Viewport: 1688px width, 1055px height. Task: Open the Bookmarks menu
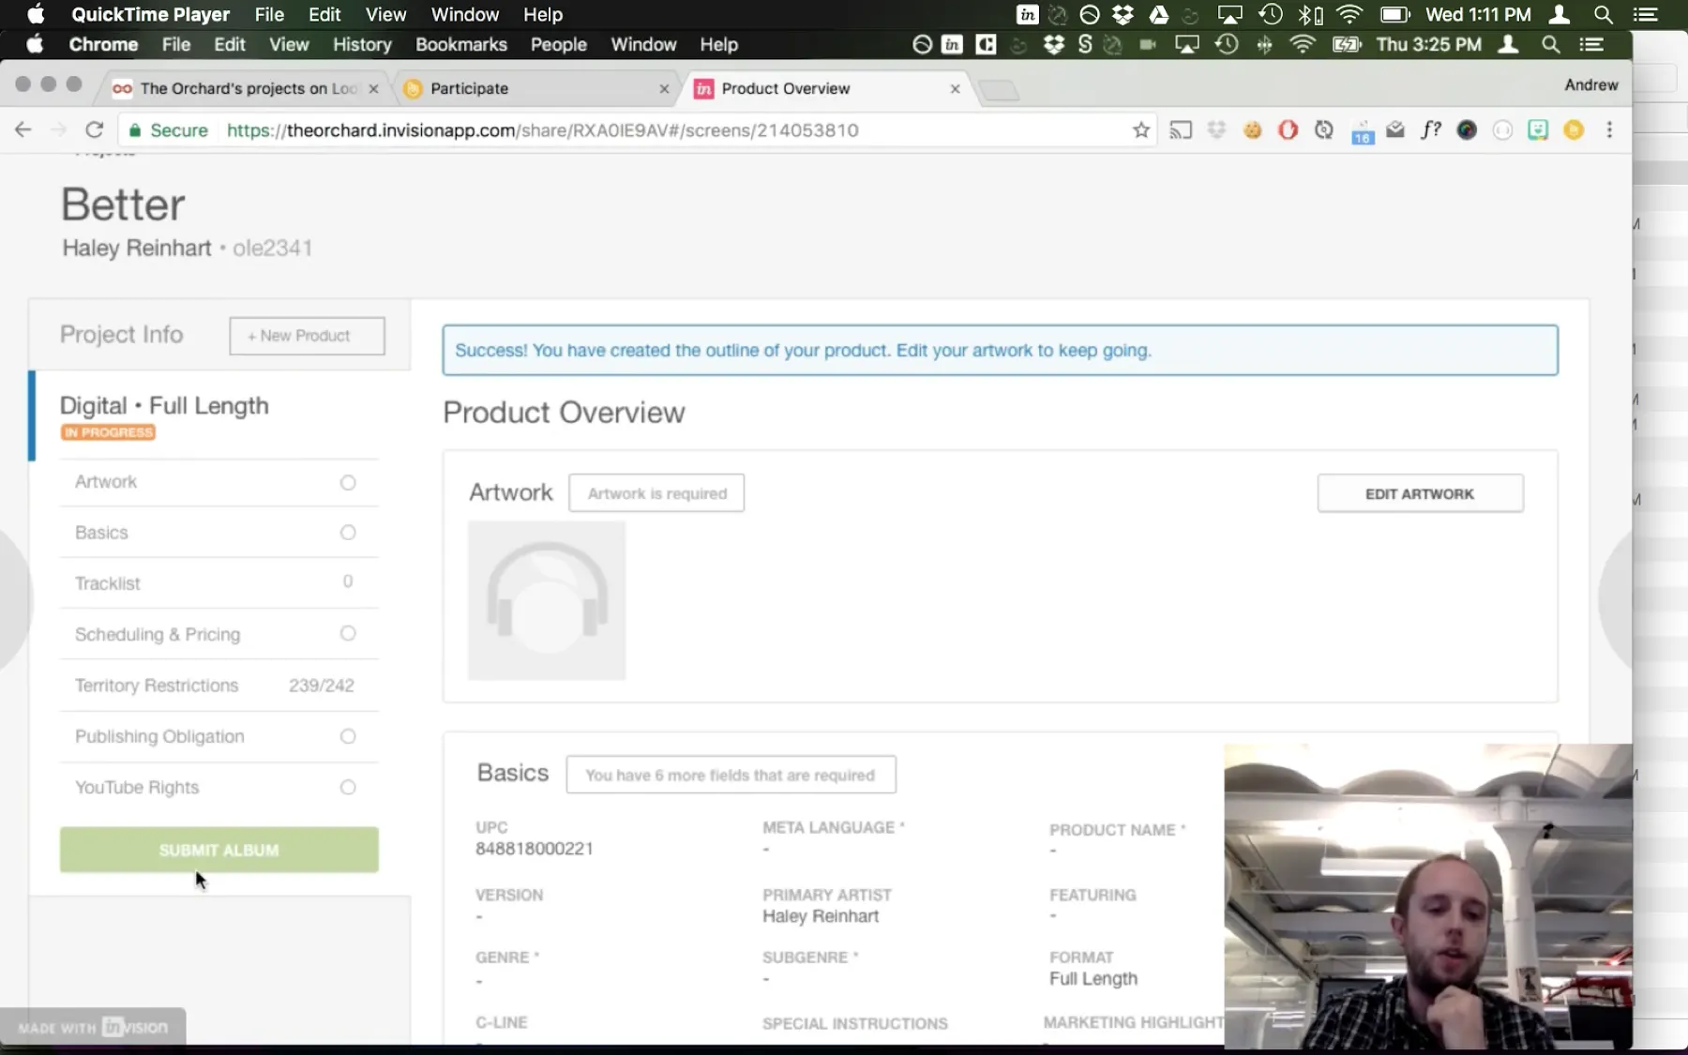(461, 44)
